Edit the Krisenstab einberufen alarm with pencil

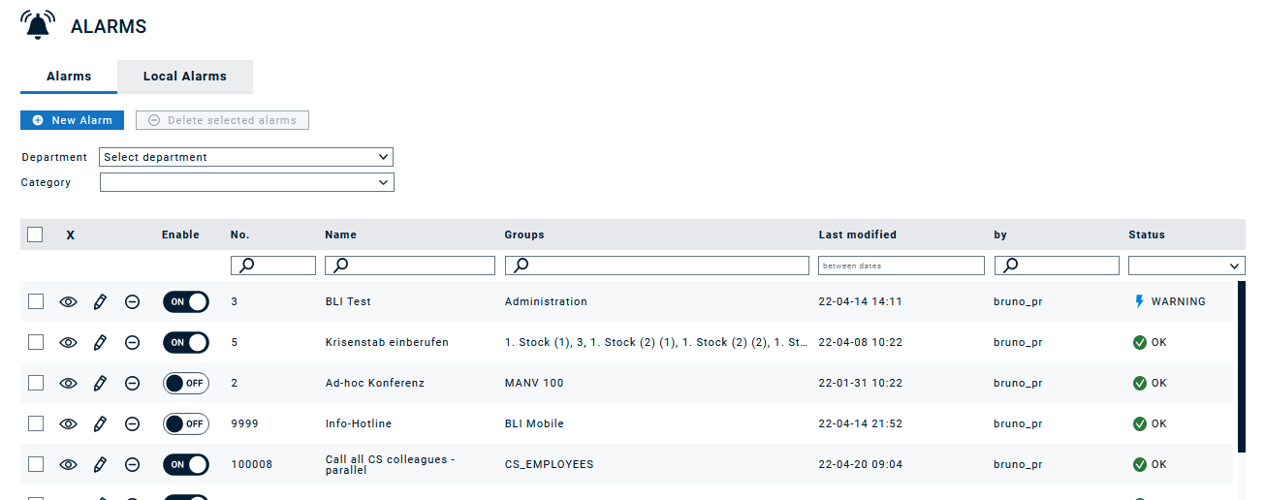point(100,342)
